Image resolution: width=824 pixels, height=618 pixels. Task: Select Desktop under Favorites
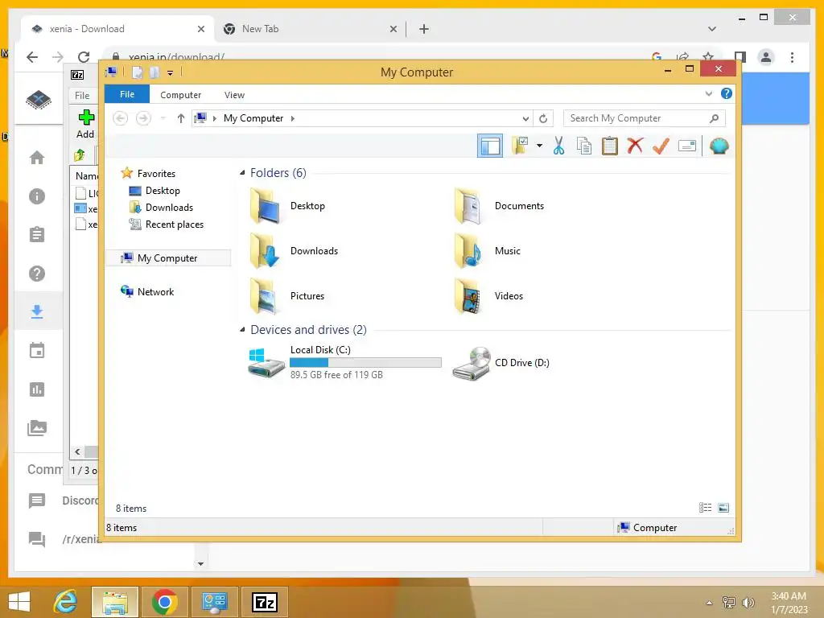[163, 190]
